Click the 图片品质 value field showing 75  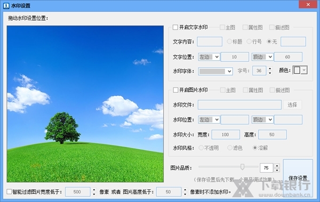click(x=266, y=168)
